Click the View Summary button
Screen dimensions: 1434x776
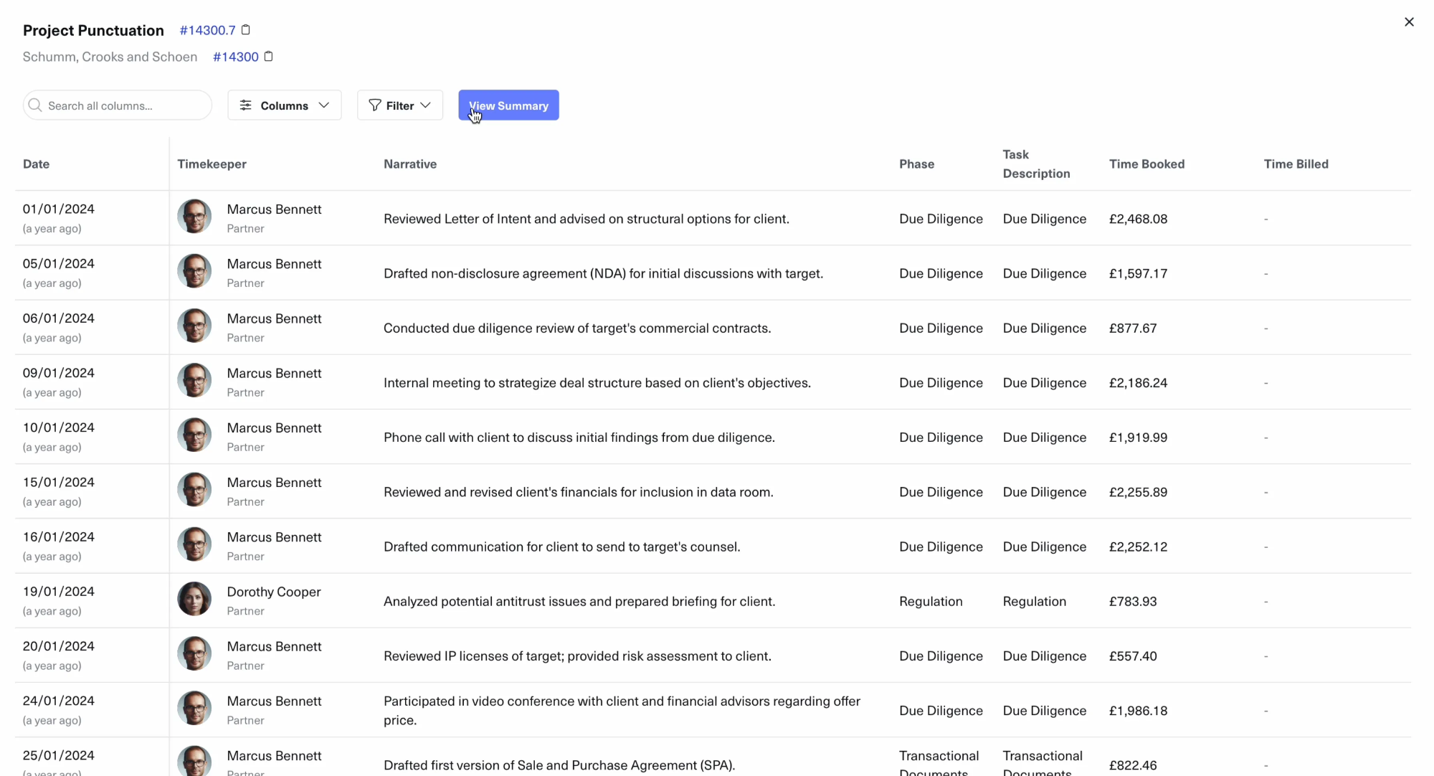(x=508, y=105)
